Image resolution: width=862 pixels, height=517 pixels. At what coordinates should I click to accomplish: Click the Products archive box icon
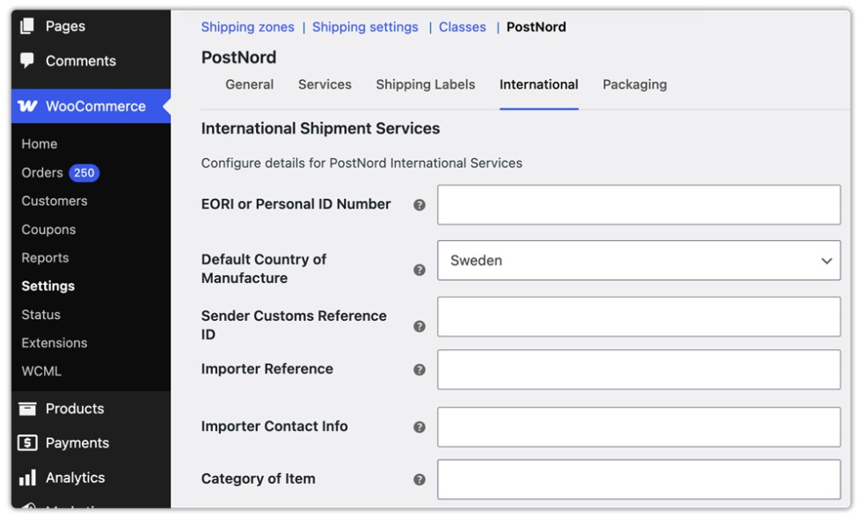click(27, 409)
